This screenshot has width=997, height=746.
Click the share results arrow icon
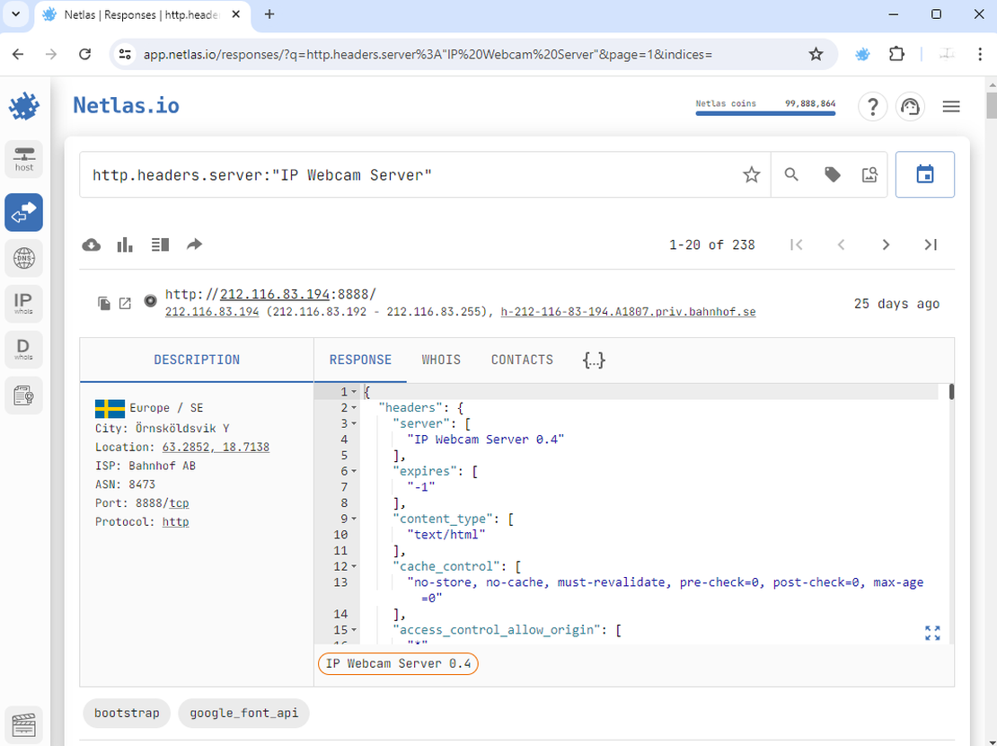pos(194,244)
